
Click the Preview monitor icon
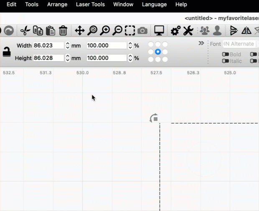159,30
